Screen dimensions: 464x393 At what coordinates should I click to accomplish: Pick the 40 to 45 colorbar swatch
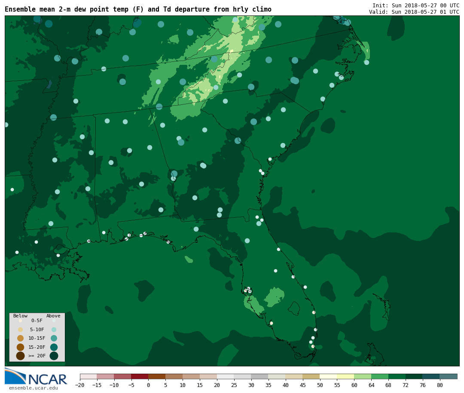point(294,377)
